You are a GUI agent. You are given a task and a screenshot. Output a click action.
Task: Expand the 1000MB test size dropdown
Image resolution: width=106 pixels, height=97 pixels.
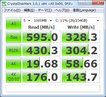43,20
